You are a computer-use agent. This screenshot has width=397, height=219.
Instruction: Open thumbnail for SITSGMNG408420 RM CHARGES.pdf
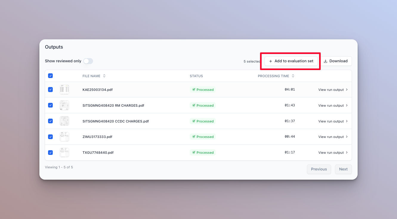tap(64, 105)
